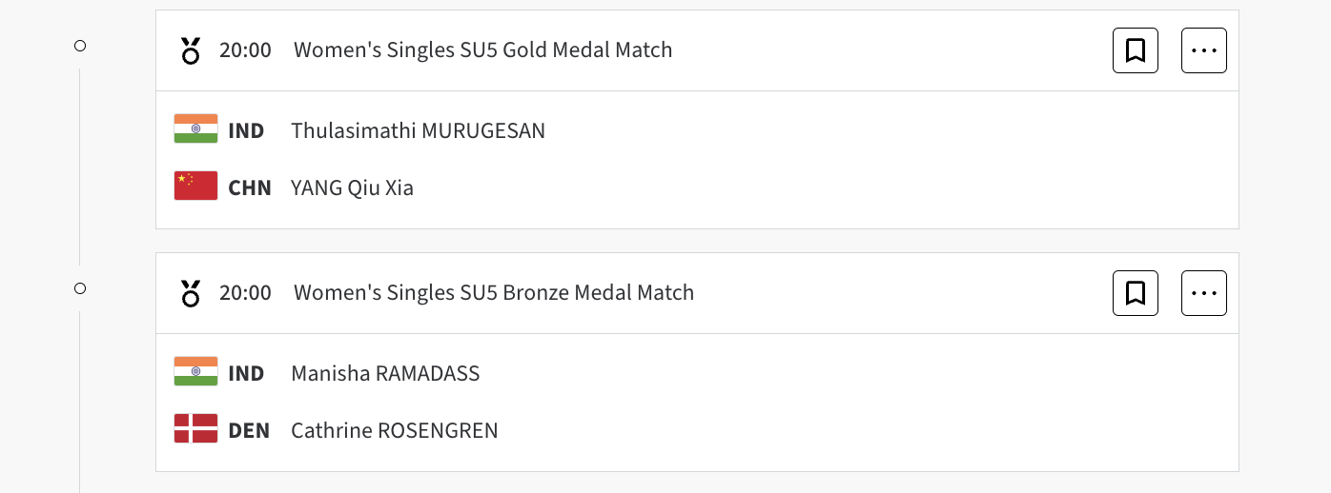Open athlete Thulasimathi MURUGESAN
1331x493 pixels.
click(x=418, y=130)
